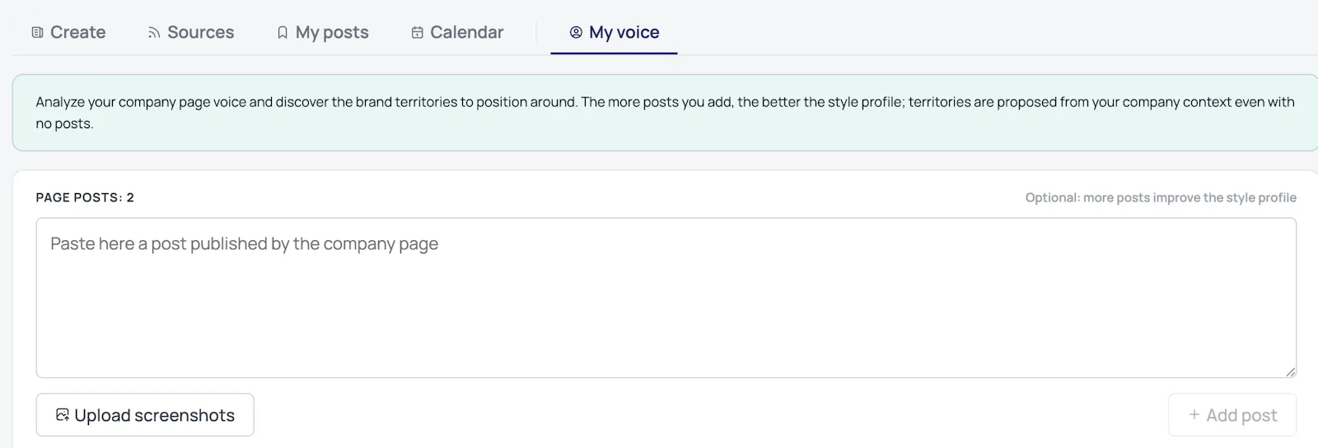Click the Upload screenshots button
This screenshot has height=448, width=1318.
point(145,415)
